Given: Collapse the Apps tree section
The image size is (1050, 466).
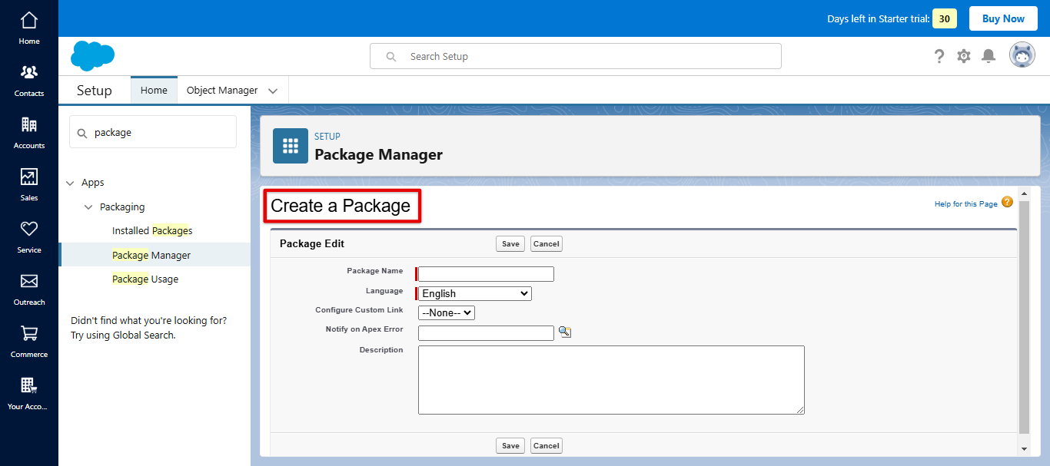Looking at the screenshot, I should (71, 183).
